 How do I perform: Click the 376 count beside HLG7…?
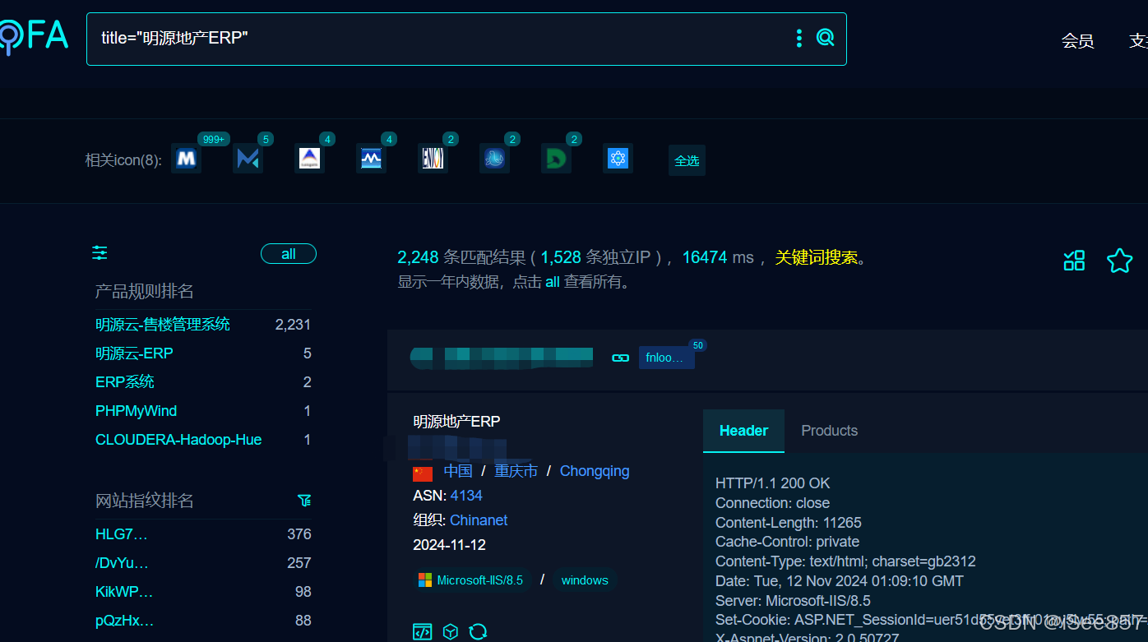point(299,534)
